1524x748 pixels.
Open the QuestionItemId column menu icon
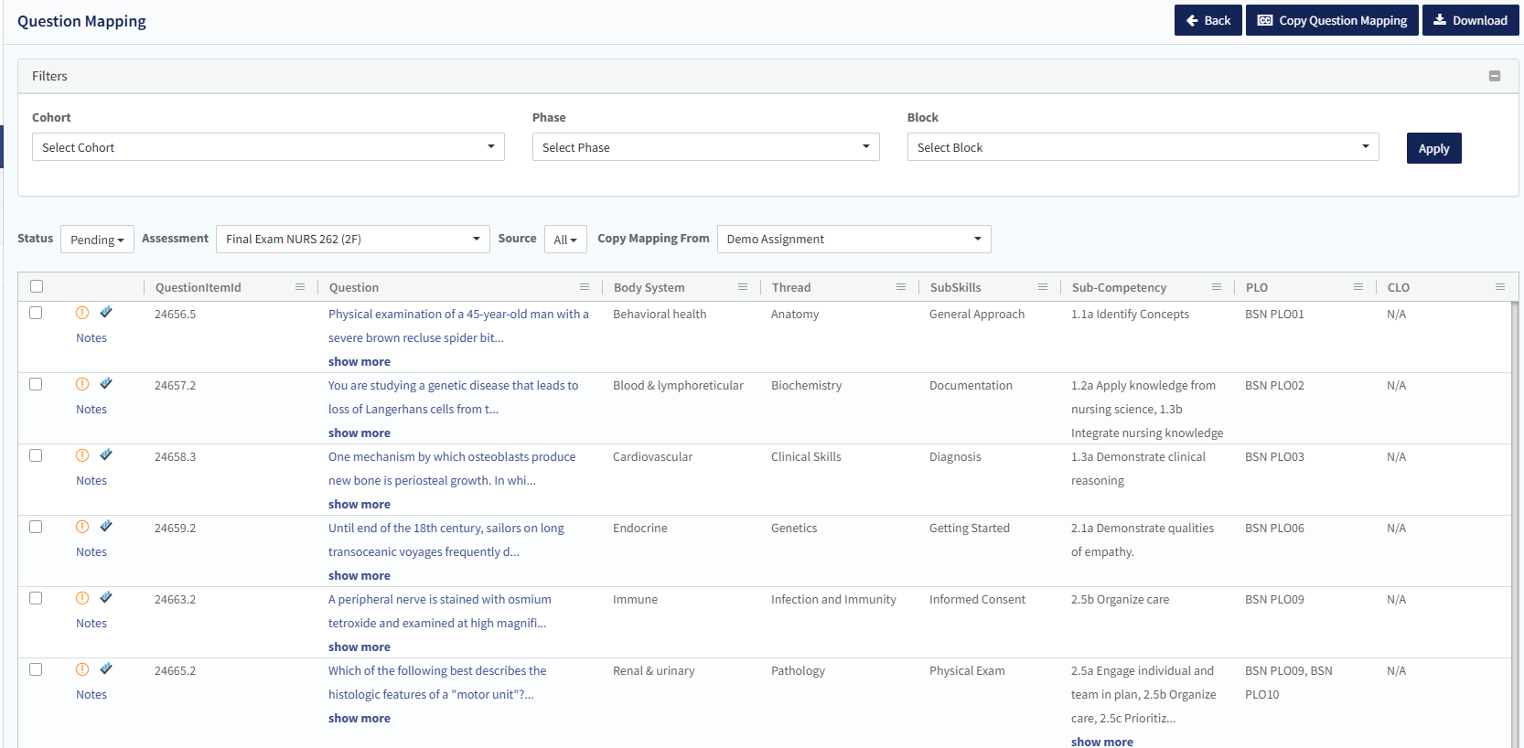point(299,287)
